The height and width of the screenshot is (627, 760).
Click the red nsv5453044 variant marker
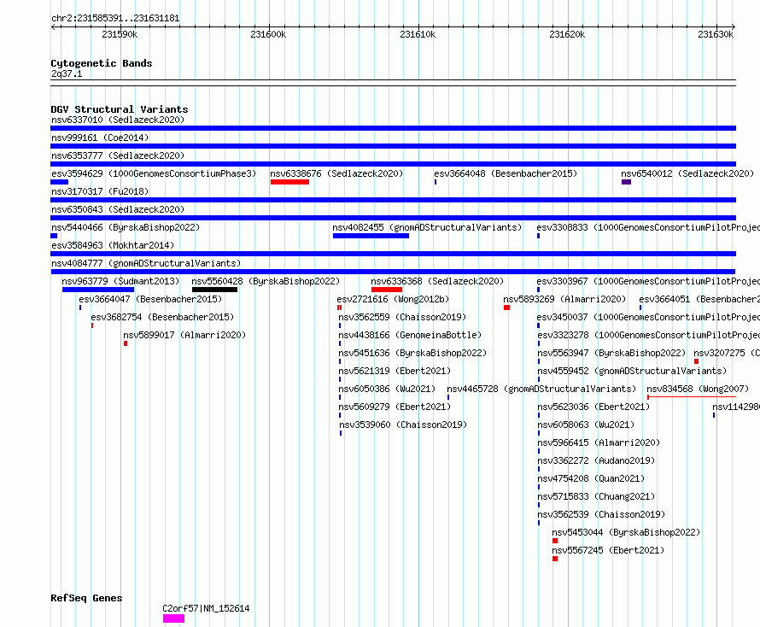555,541
